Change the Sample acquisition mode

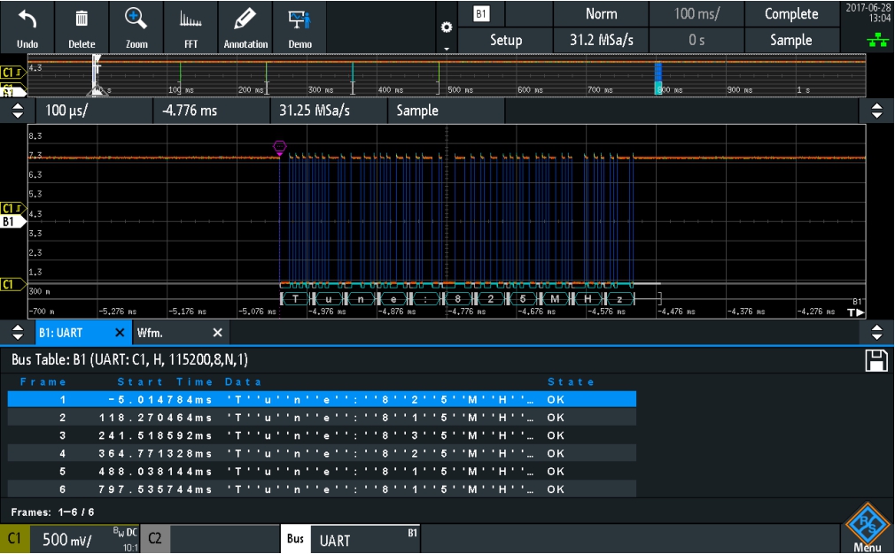[x=791, y=40]
